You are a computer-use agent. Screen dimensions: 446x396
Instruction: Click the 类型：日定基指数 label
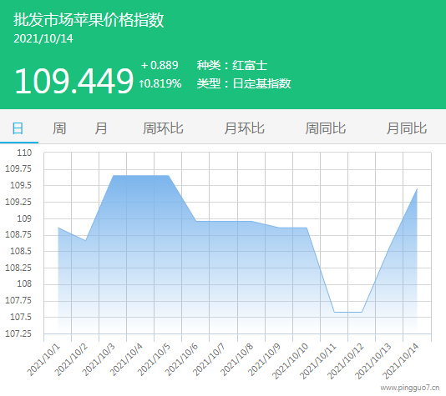tap(244, 83)
